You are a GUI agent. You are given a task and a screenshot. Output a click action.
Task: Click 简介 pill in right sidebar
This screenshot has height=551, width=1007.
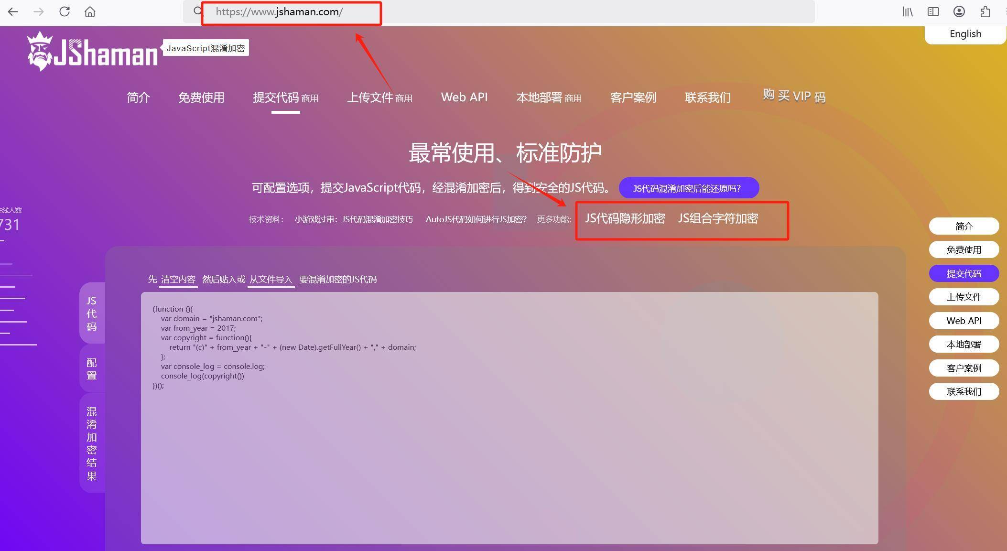[x=964, y=226]
